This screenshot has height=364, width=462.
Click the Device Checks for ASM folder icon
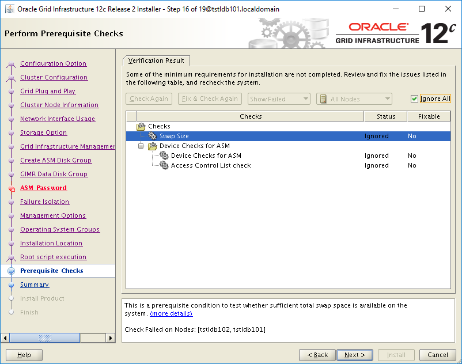pyautogui.click(x=152, y=146)
